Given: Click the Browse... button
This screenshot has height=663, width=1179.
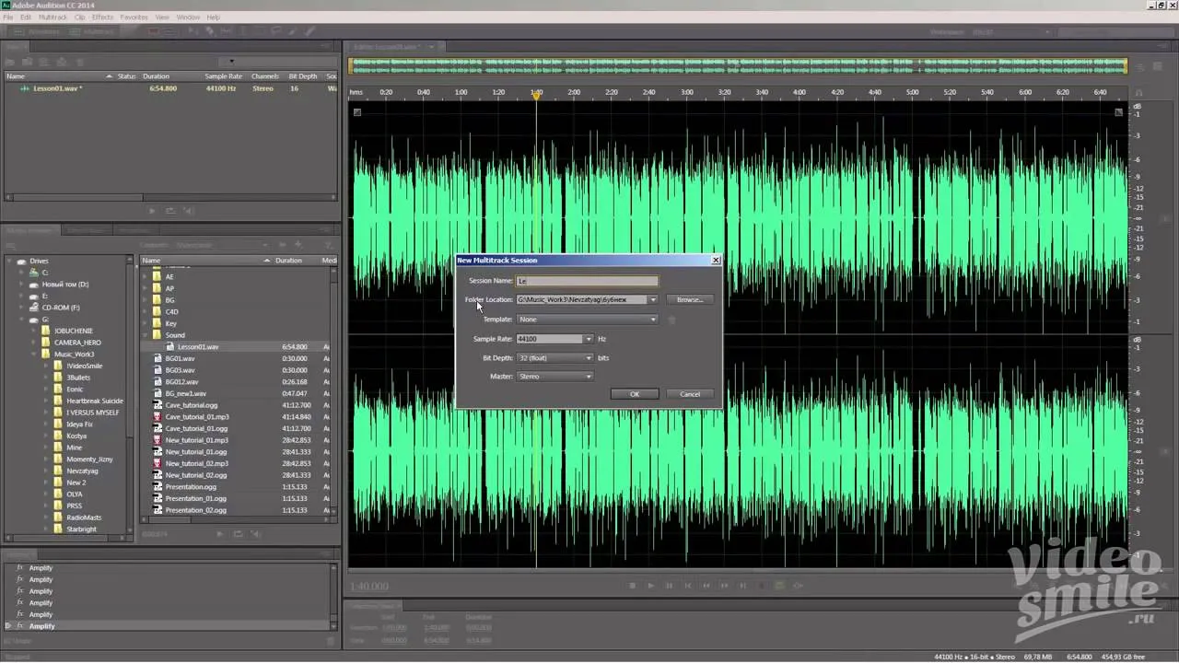Looking at the screenshot, I should (x=690, y=300).
